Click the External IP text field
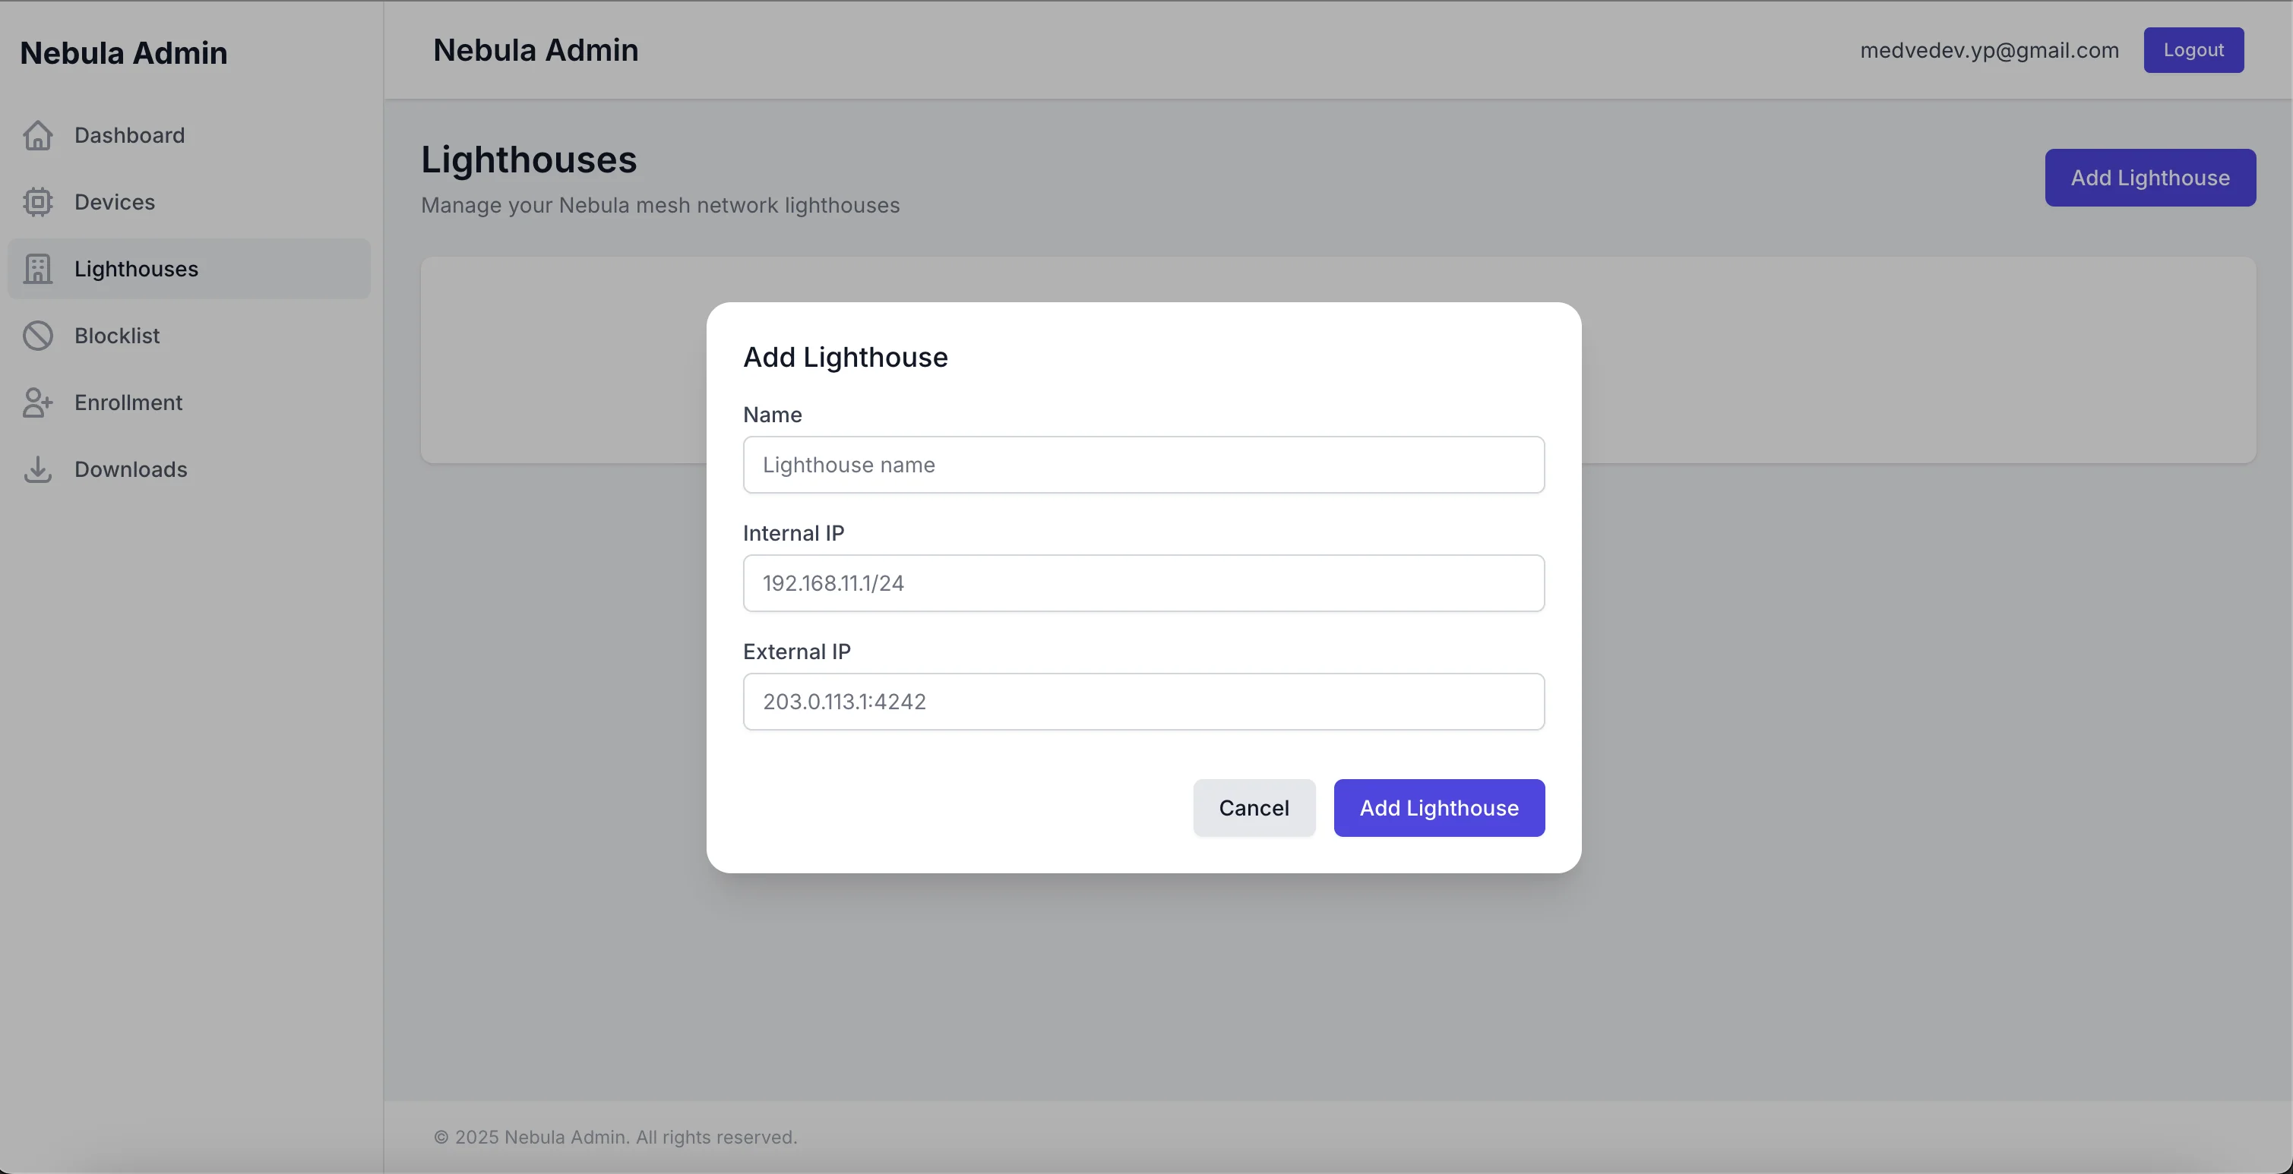This screenshot has height=1174, width=2293. [x=1143, y=702]
